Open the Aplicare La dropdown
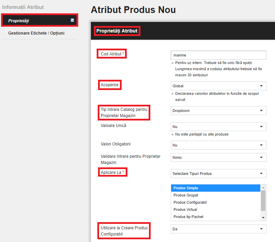Viewport: 275px width, 242px height. click(x=219, y=174)
